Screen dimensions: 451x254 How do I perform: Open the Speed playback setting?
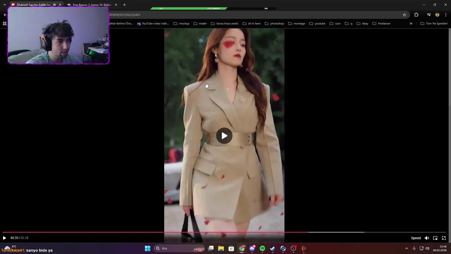pos(416,238)
